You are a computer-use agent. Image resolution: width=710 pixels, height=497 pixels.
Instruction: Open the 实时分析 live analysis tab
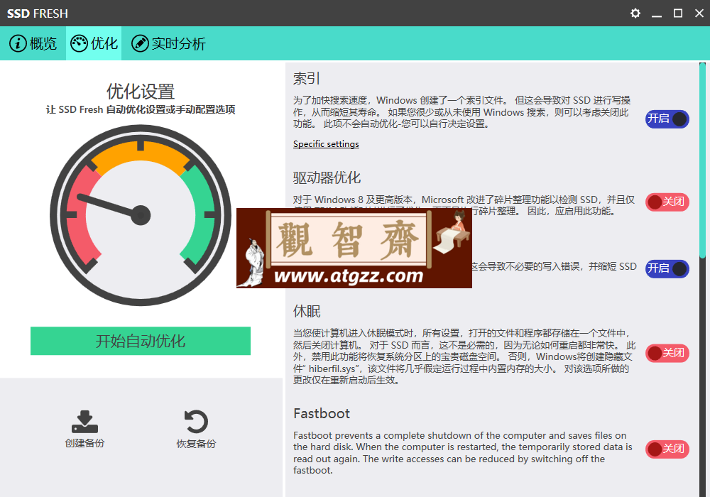point(168,43)
